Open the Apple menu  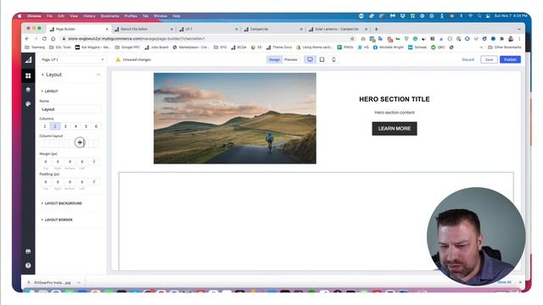pos(20,16)
